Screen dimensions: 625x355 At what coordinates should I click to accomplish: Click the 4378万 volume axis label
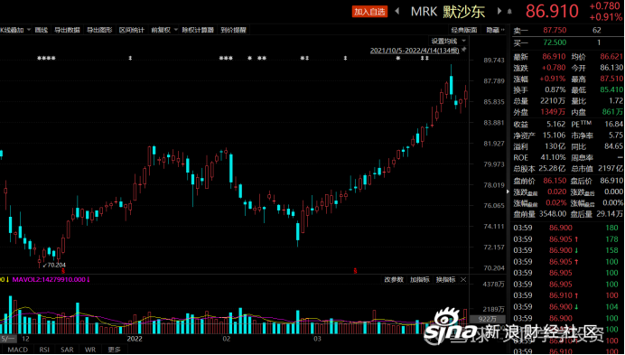click(x=493, y=285)
